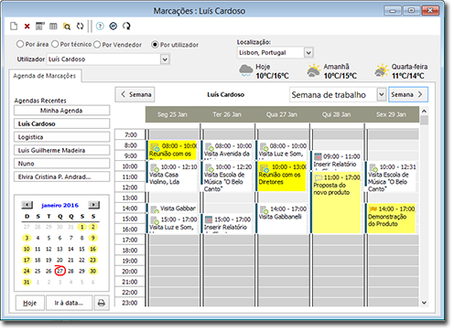Select the Por área radio button
Image resolution: width=454 pixels, height=332 pixels.
pos(20,44)
